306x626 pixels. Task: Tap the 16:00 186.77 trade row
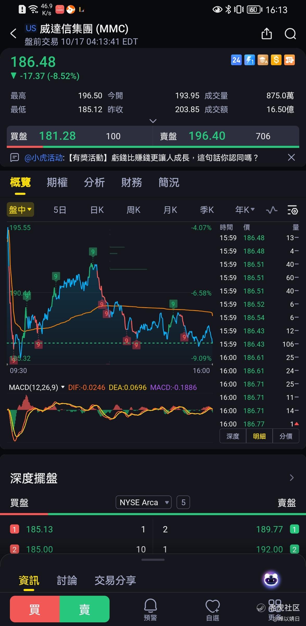point(259,424)
